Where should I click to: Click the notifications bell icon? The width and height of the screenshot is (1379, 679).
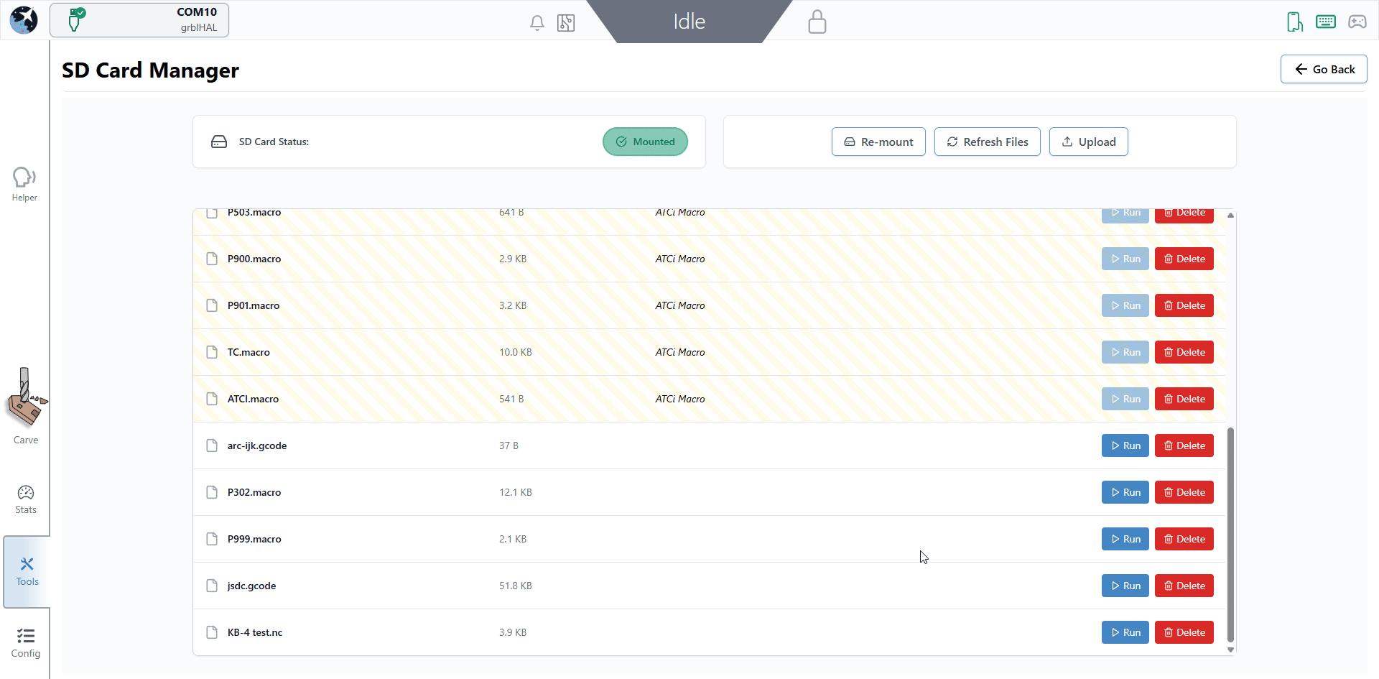pos(537,23)
